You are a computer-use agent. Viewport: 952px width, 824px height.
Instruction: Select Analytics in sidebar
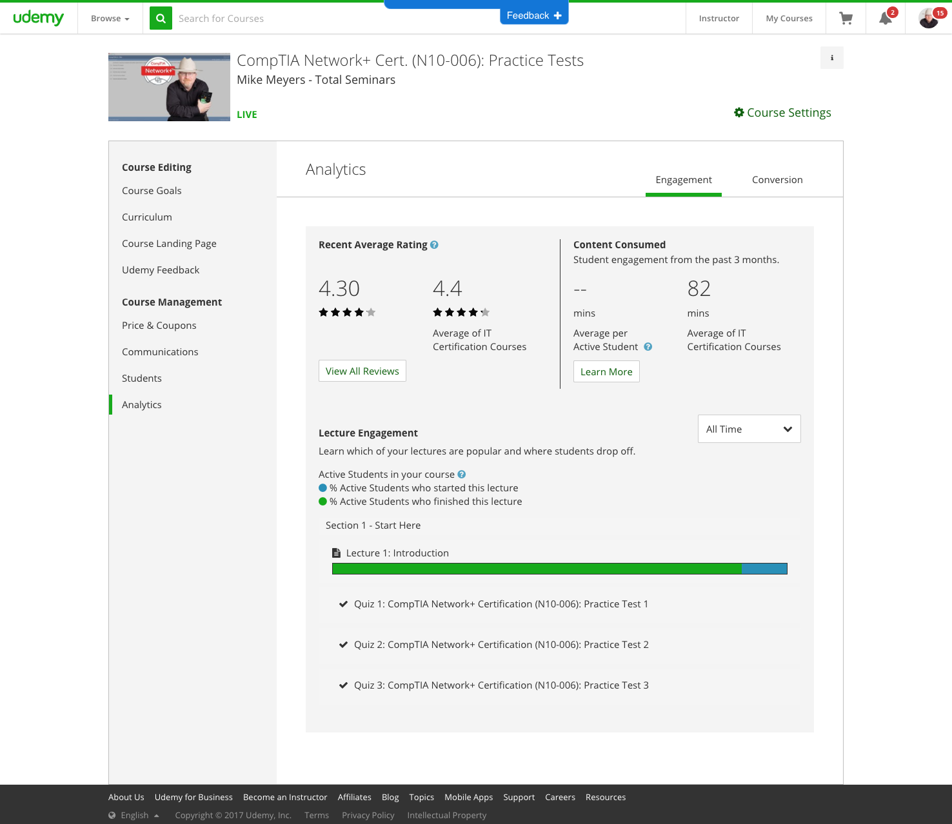[x=142, y=405]
